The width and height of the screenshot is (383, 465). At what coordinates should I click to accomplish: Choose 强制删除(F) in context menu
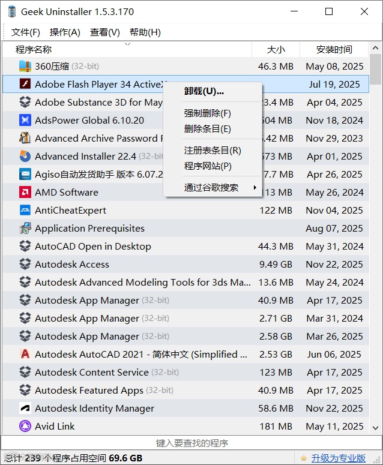(213, 113)
